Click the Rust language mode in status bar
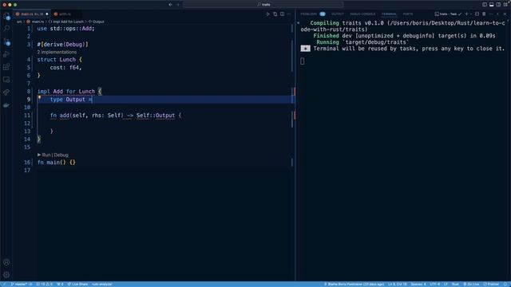The image size is (511, 287). (455, 284)
